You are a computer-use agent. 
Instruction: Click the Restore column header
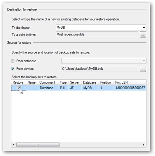[18, 82]
